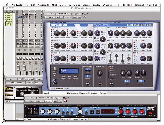Open the effects ratio 1/1 selector
This screenshot has height=125, width=164.
[x=126, y=81]
